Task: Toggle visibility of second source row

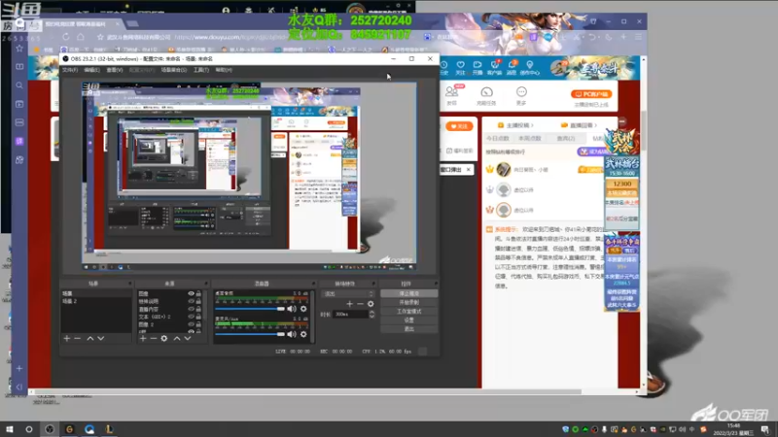Action: coord(191,301)
